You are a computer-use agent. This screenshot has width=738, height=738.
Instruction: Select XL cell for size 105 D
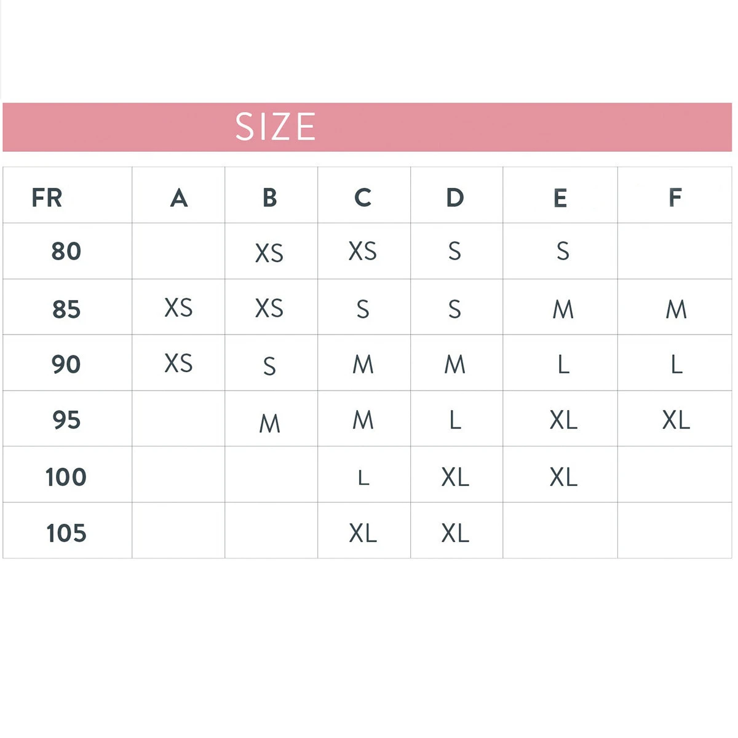coord(455,533)
